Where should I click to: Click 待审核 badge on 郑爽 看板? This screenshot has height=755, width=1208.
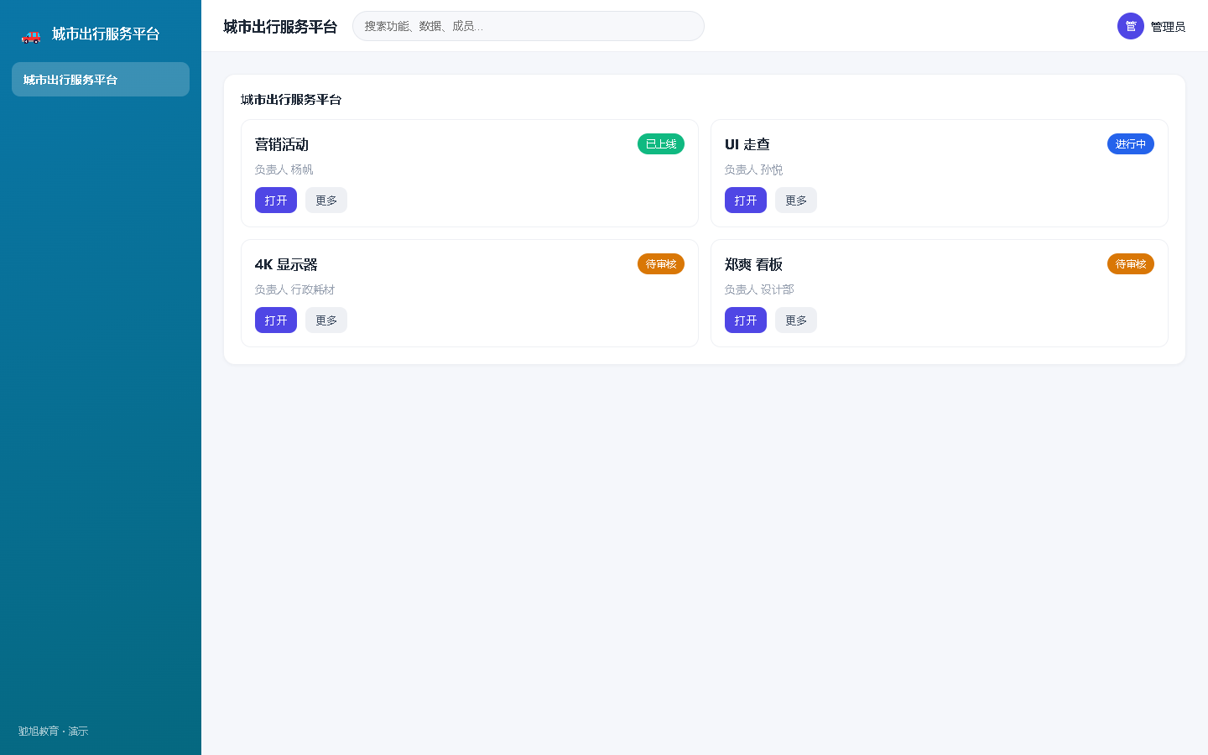tap(1131, 264)
